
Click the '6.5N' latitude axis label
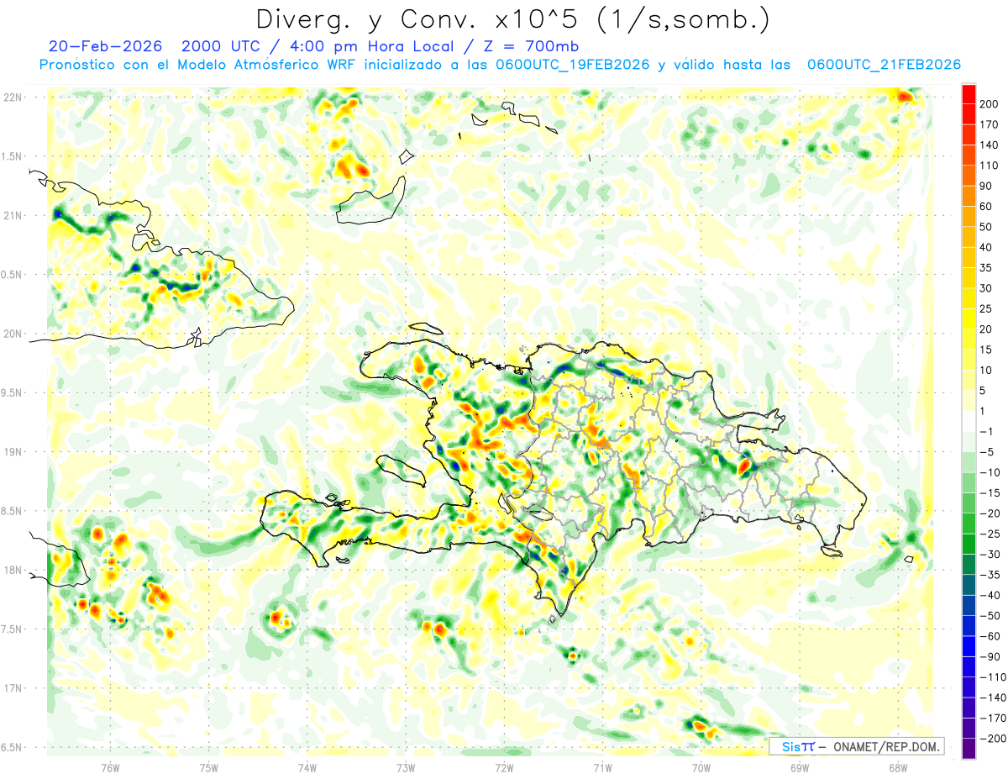pos(12,748)
